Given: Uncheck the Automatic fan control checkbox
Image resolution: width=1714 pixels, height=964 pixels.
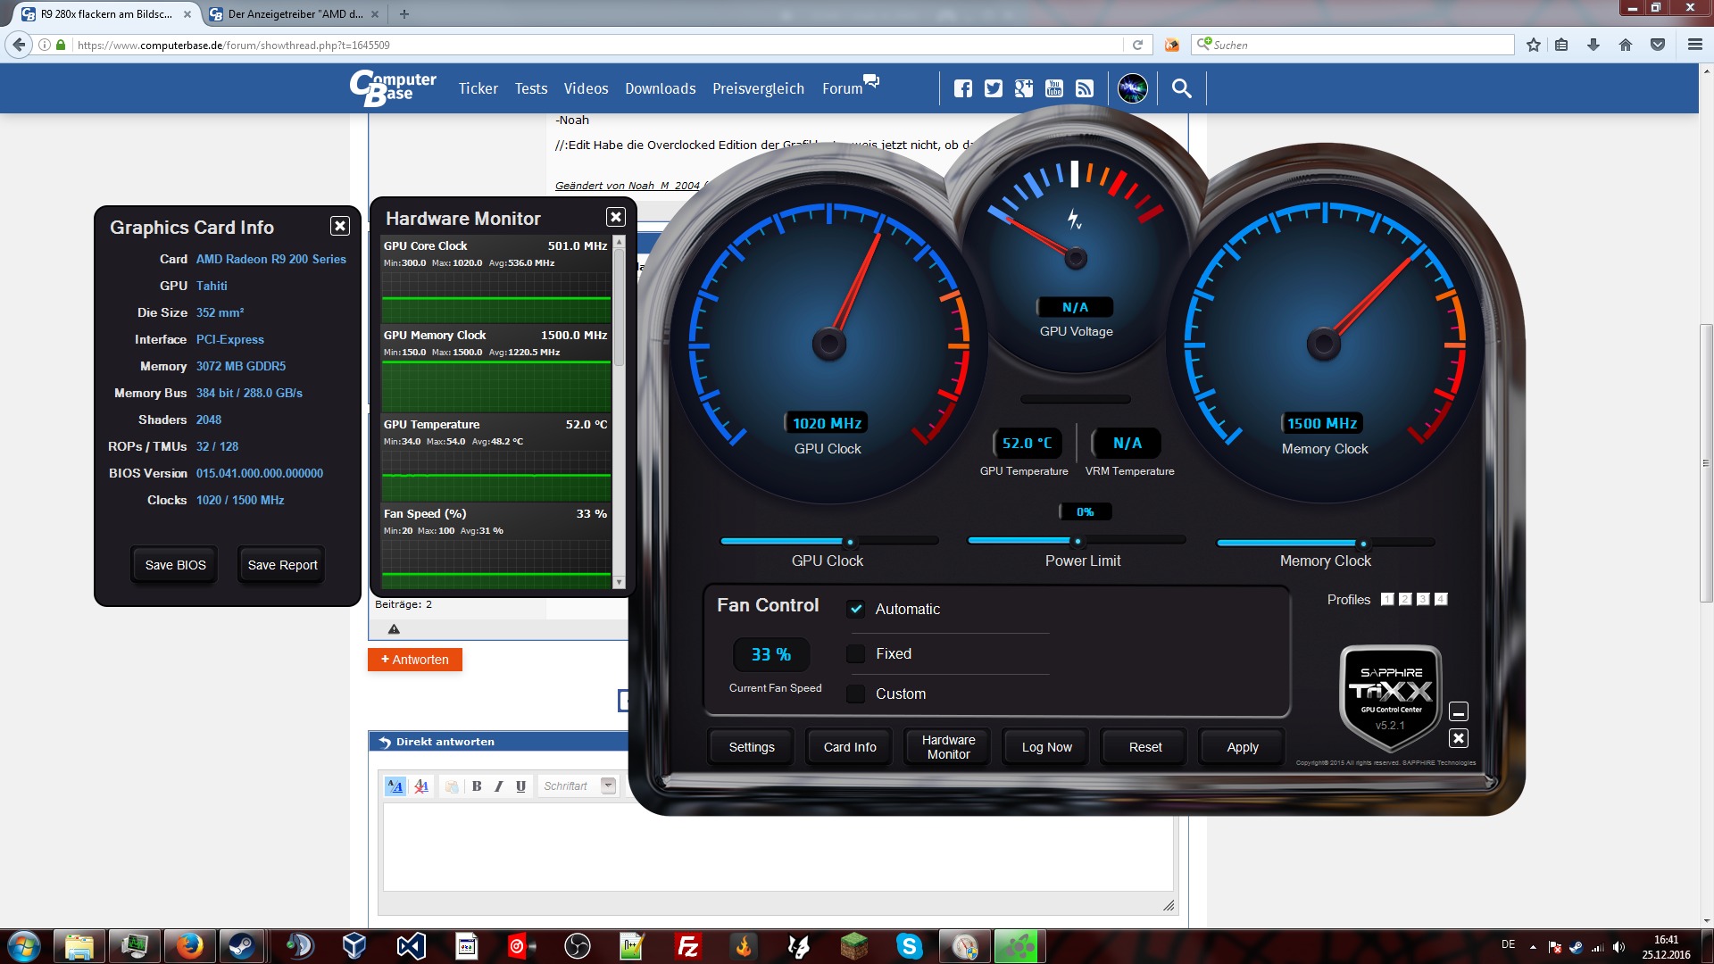Looking at the screenshot, I should [x=856, y=609].
